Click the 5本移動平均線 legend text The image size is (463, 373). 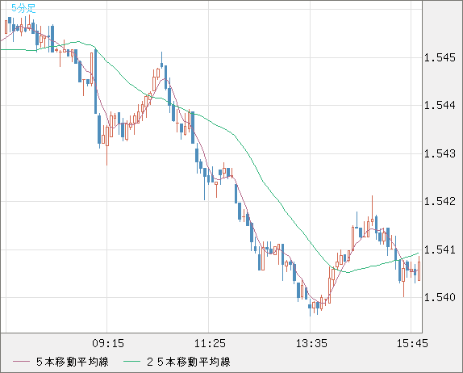point(73,362)
